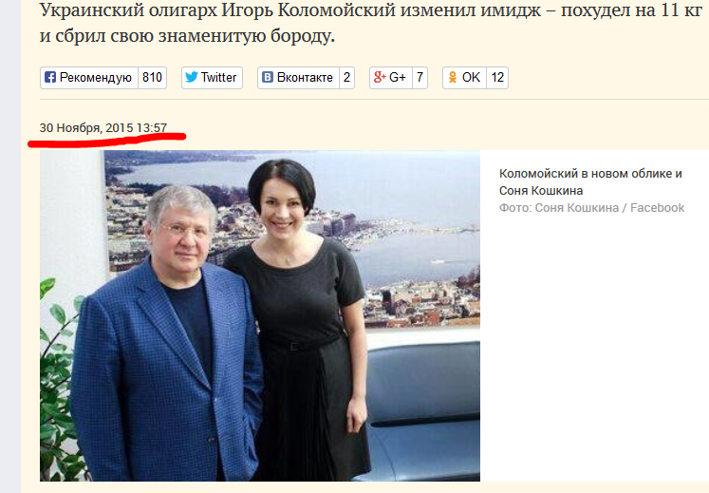
Task: Click the Google Plus g+ icon
Action: tap(380, 77)
